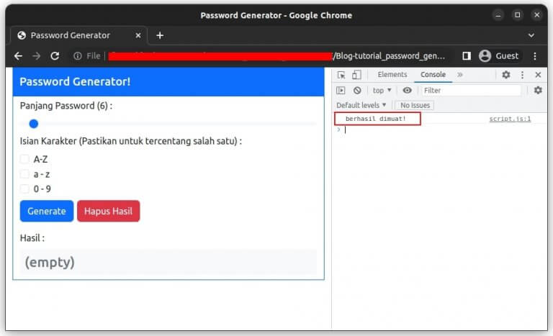The width and height of the screenshot is (553, 336).
Task: Open the top JavaScript context dropdown
Action: [x=382, y=90]
